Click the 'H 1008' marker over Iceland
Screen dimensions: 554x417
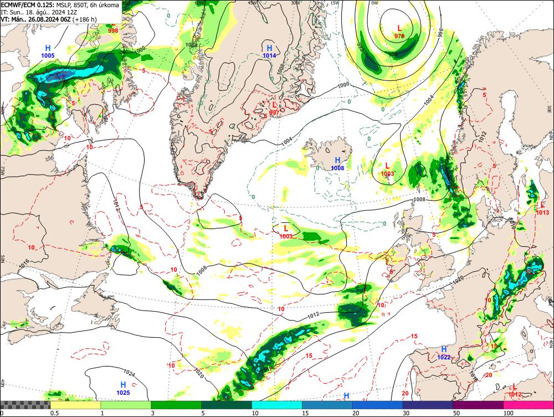click(x=337, y=164)
